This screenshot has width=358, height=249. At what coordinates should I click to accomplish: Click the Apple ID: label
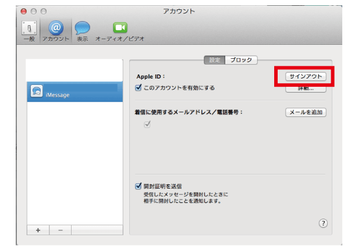(151, 77)
